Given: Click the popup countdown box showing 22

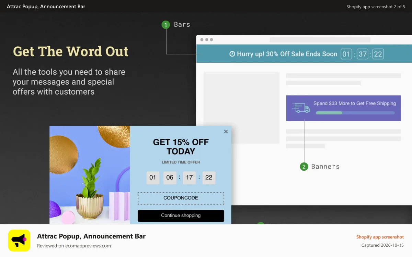Looking at the screenshot, I should pyautogui.click(x=209, y=178).
